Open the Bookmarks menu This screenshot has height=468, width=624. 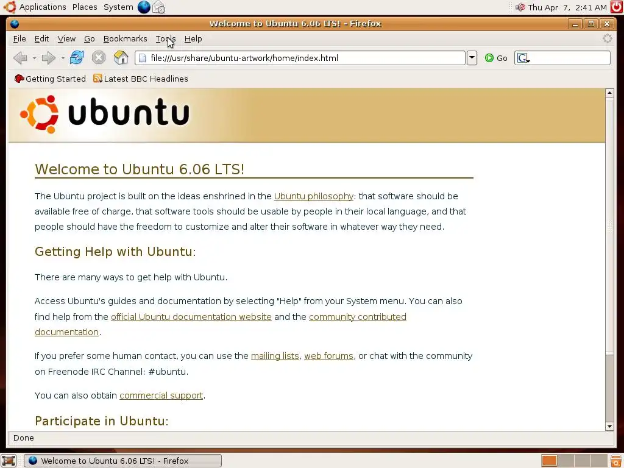(125, 38)
